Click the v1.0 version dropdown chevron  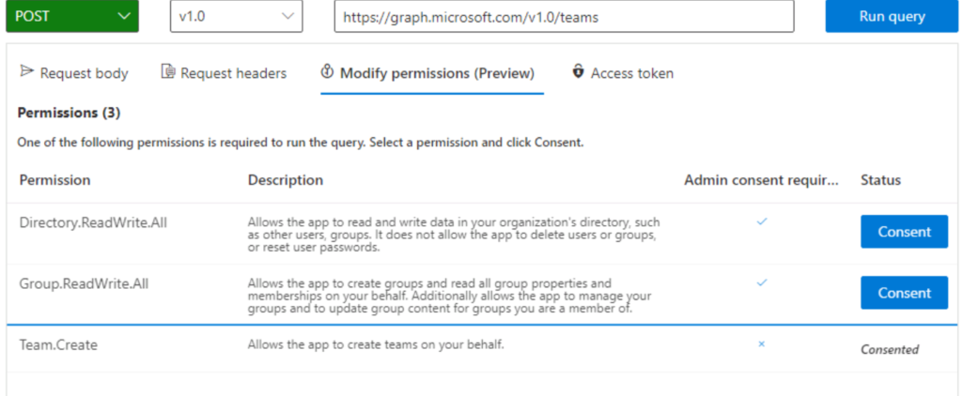tap(287, 17)
